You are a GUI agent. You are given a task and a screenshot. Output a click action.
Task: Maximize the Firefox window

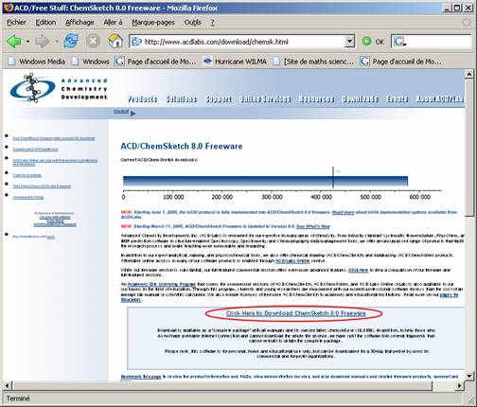pos(456,8)
